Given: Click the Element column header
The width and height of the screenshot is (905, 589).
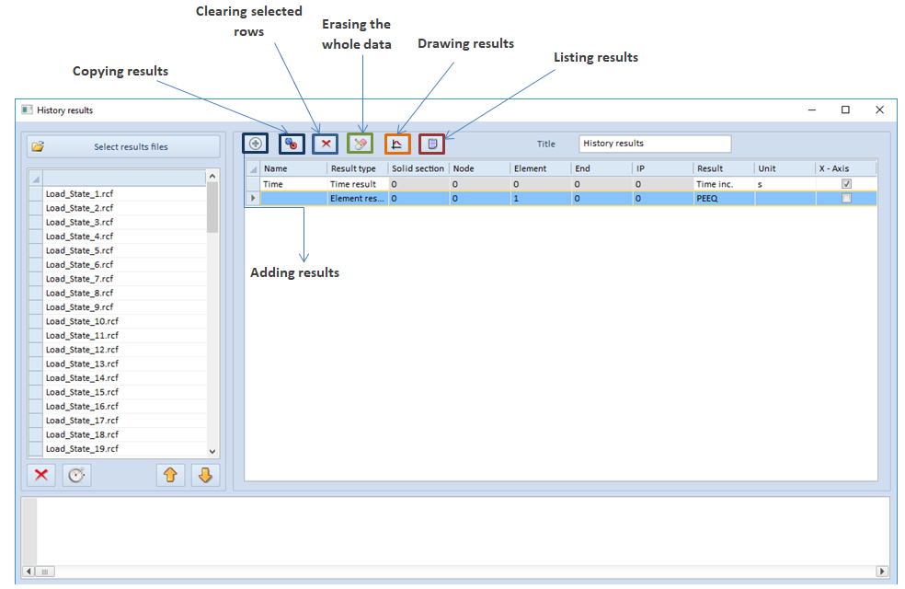Looking at the screenshot, I should coord(540,168).
